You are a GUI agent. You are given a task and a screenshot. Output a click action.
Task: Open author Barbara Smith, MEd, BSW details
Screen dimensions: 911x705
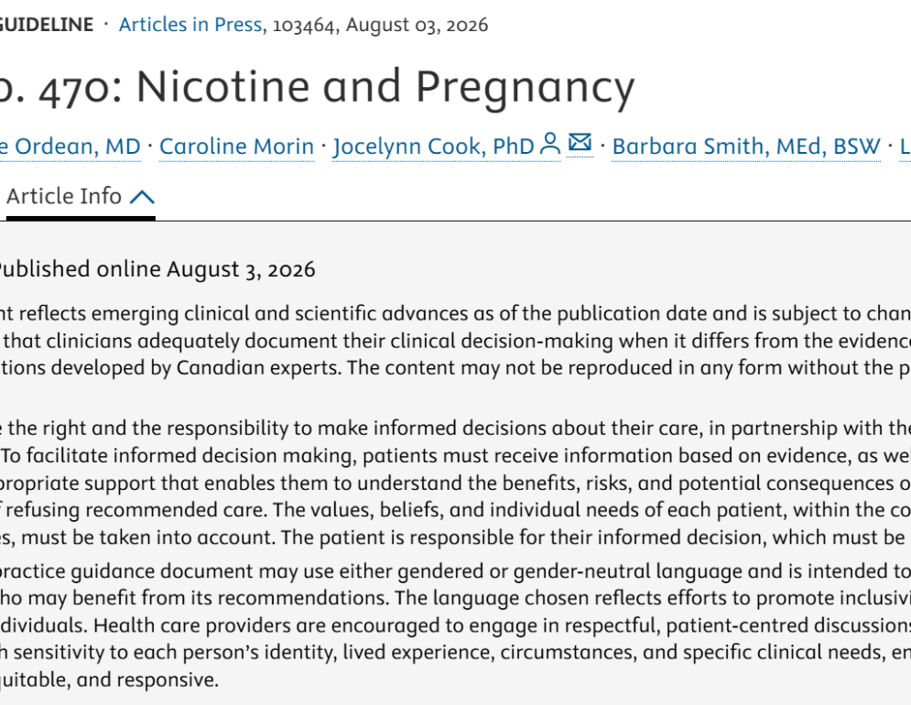[746, 146]
